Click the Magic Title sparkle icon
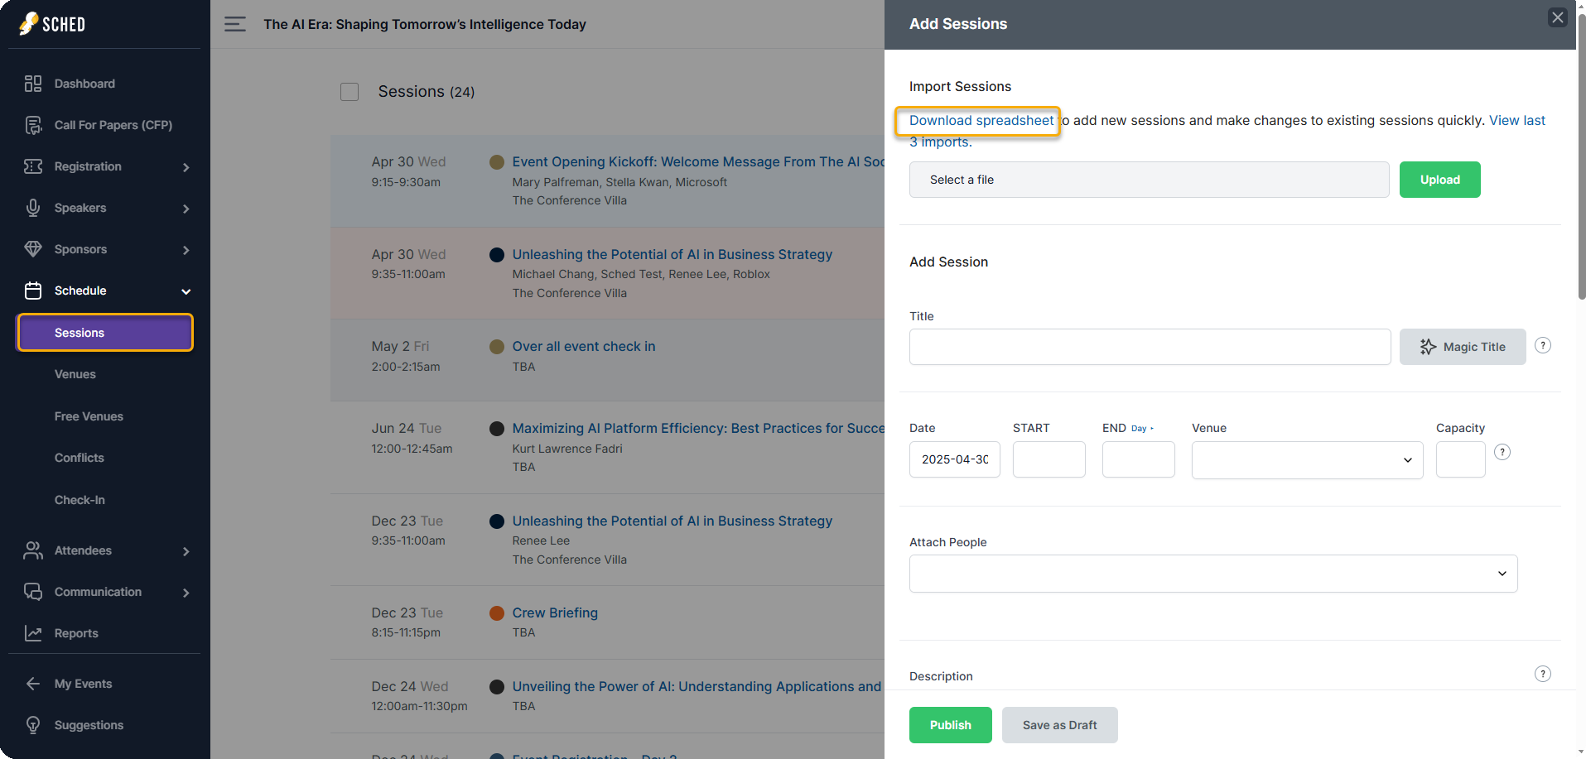The image size is (1586, 759). 1428,347
